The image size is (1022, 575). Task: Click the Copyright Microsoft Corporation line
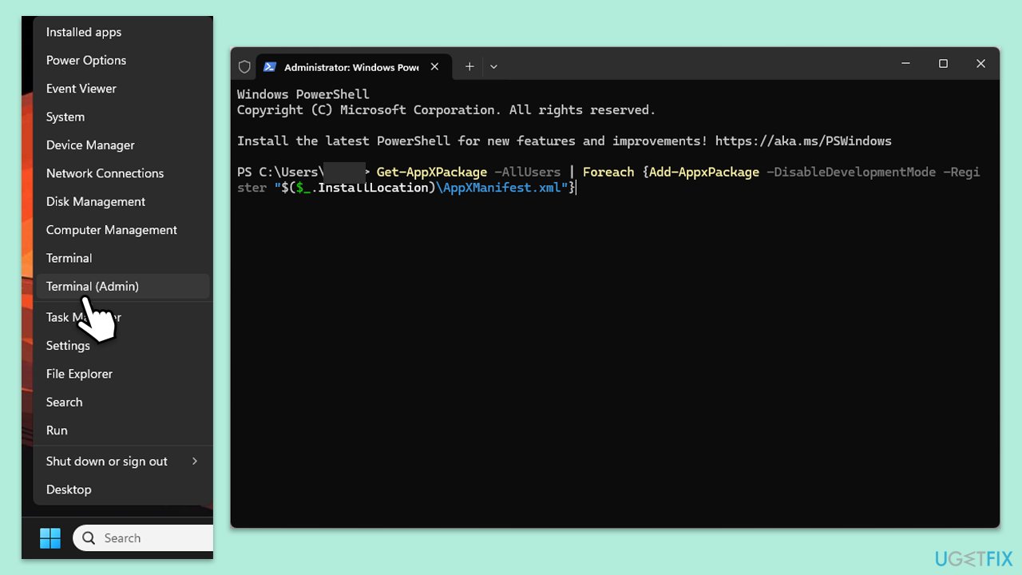click(x=446, y=110)
